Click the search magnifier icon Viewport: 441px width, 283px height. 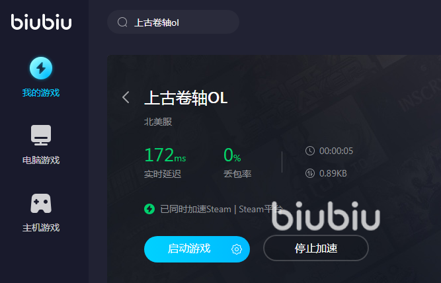click(x=122, y=22)
